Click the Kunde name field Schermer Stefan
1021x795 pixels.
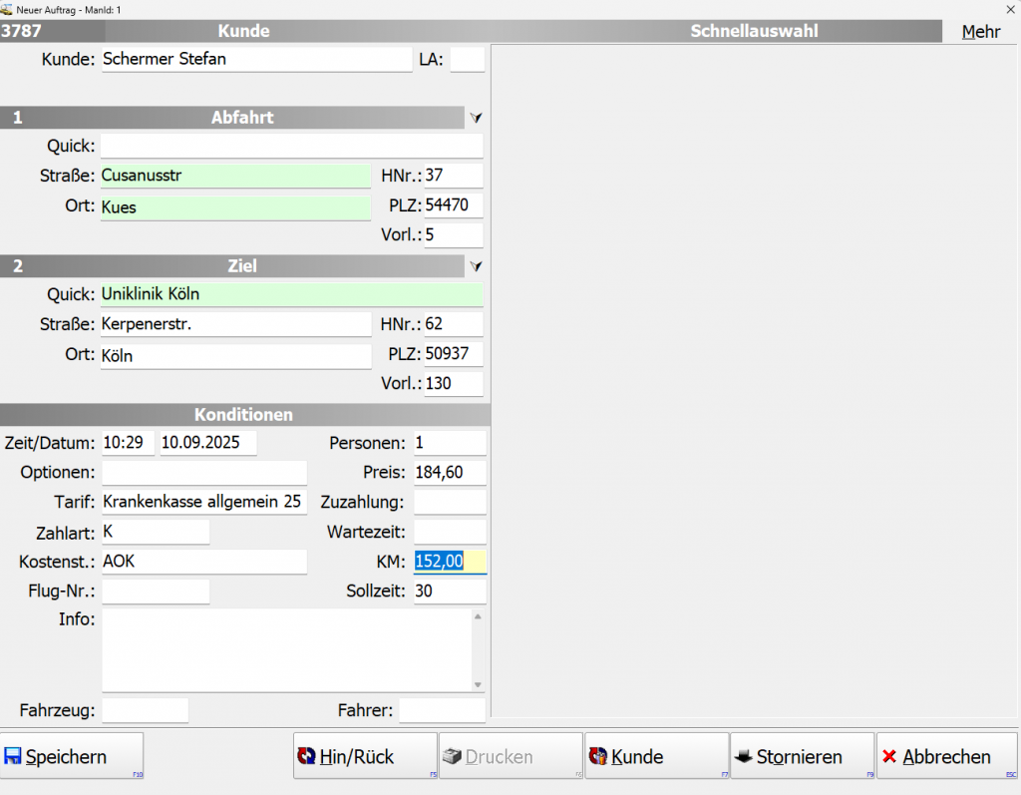click(256, 59)
